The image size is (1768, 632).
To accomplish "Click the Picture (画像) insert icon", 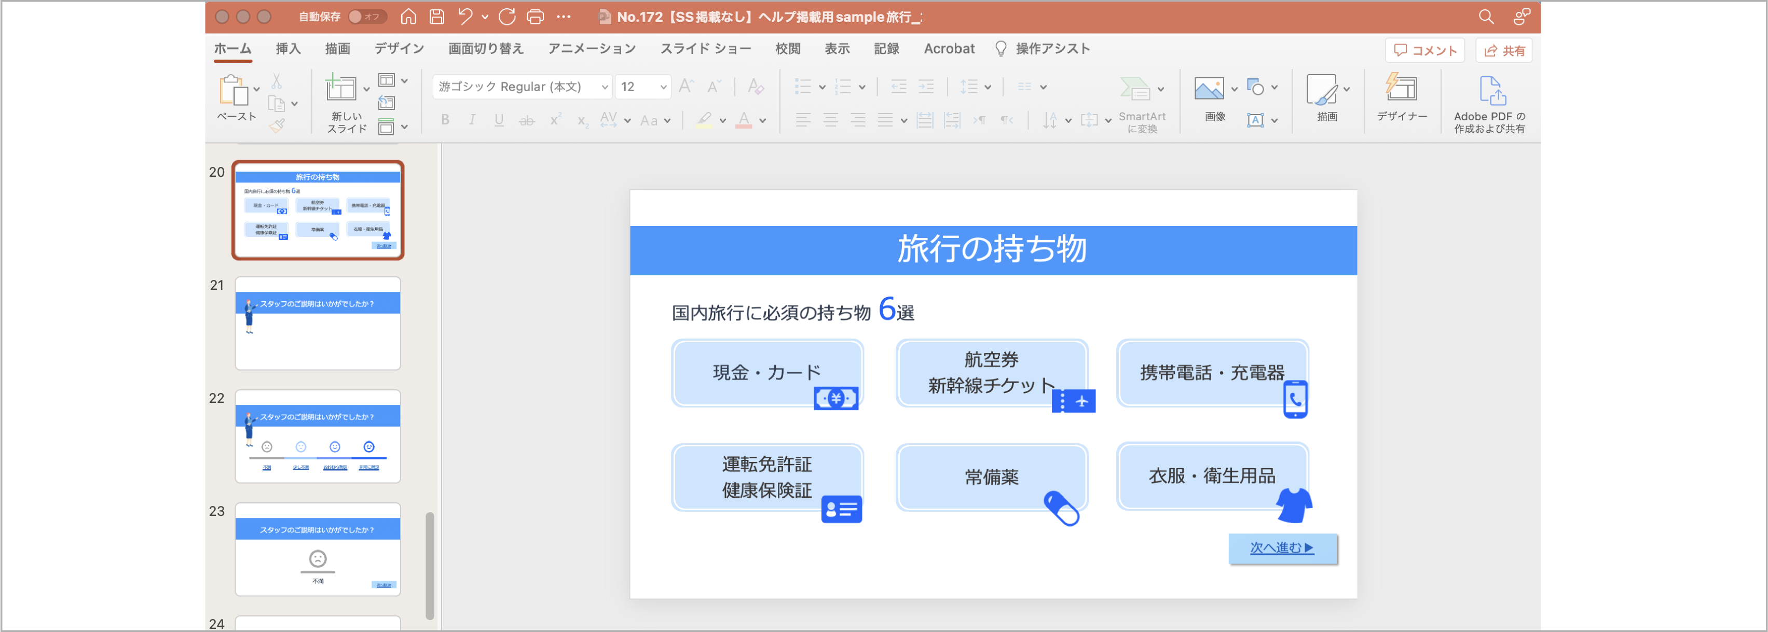I will coord(1209,89).
